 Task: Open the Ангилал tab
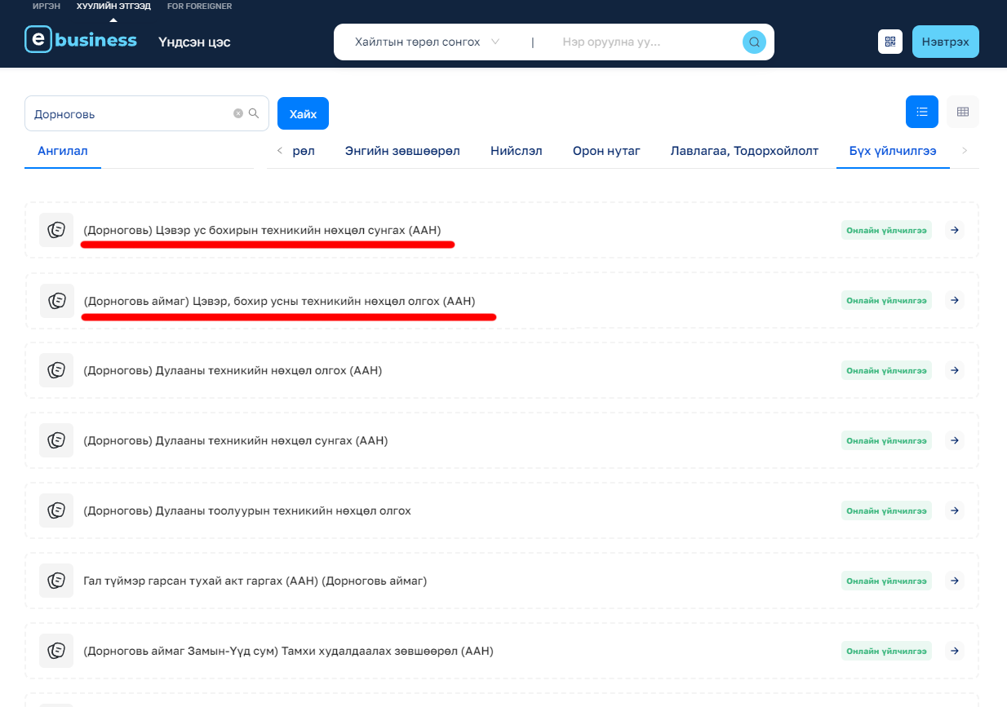63,151
